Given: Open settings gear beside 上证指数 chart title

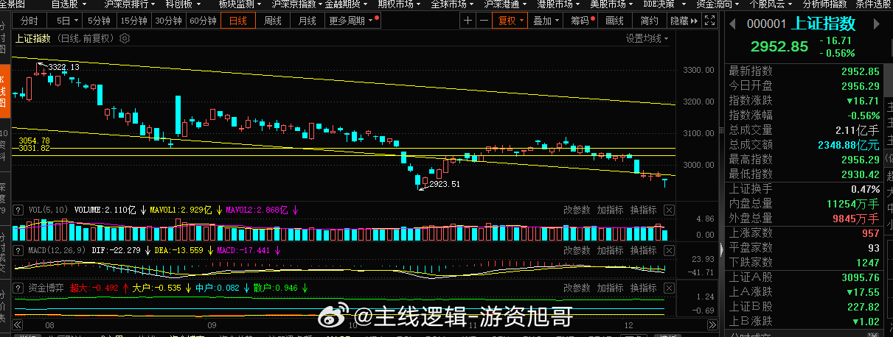Looking at the screenshot, I should (124, 38).
